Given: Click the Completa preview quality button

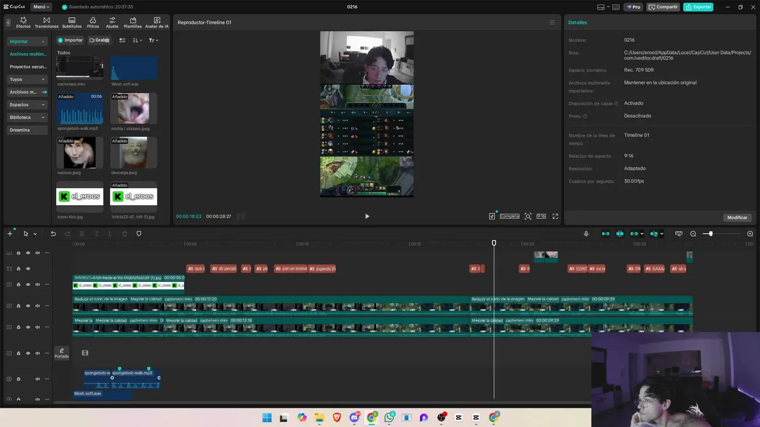Looking at the screenshot, I should (509, 216).
